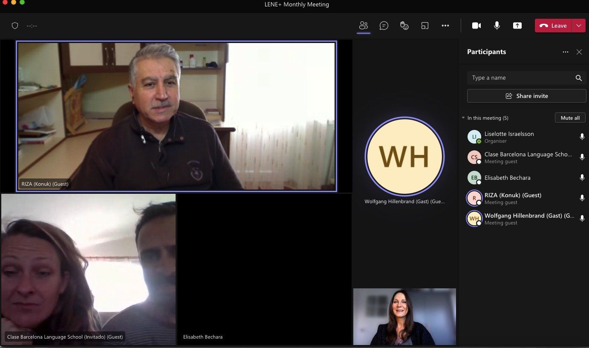Click the LI avatar of Liselotte Israelsson
The width and height of the screenshot is (589, 348).
(474, 137)
